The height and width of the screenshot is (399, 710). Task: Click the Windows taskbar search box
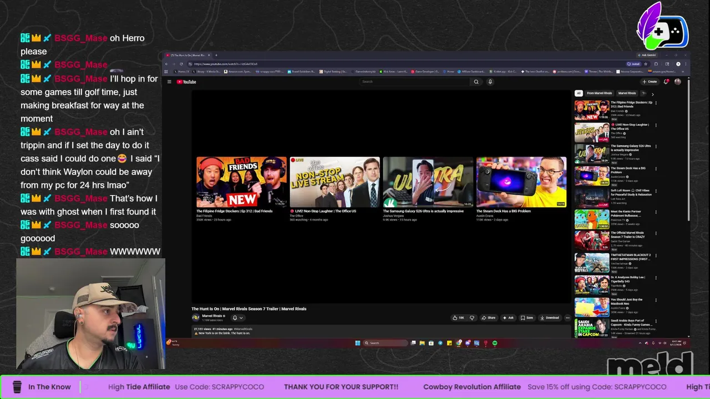pos(386,343)
